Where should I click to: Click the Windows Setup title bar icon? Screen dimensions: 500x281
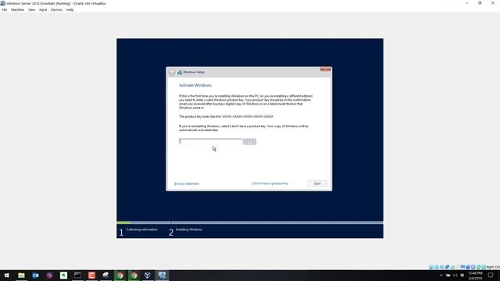[180, 73]
